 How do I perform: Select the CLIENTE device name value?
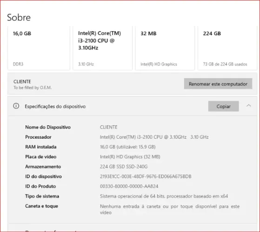point(109,127)
